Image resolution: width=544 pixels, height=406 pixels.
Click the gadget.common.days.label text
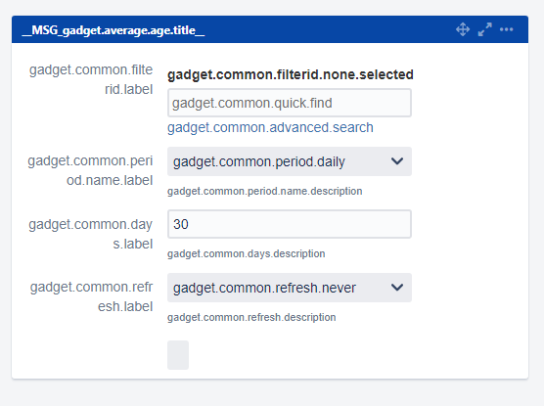pos(91,234)
